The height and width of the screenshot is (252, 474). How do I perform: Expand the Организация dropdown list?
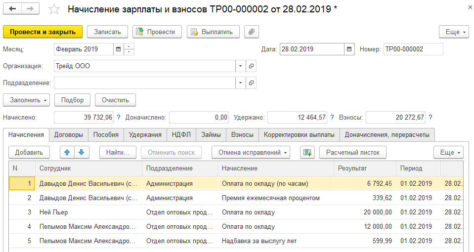click(x=240, y=66)
